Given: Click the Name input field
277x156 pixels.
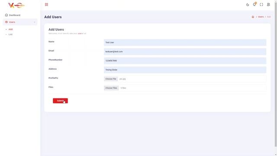Looking at the screenshot, I should [185, 42].
